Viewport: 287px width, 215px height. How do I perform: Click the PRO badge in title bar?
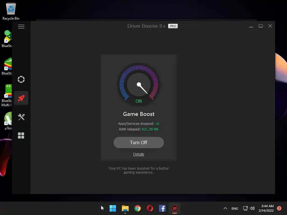pos(173,26)
